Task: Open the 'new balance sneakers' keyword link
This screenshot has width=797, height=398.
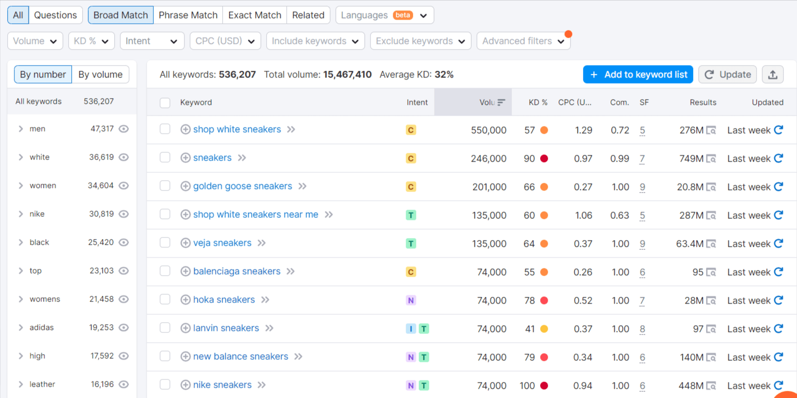Action: click(x=241, y=356)
